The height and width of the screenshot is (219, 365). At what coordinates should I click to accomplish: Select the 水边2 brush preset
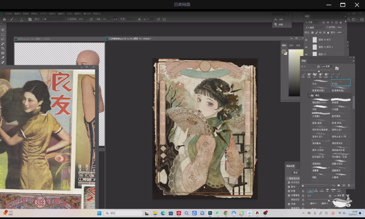tap(340, 83)
